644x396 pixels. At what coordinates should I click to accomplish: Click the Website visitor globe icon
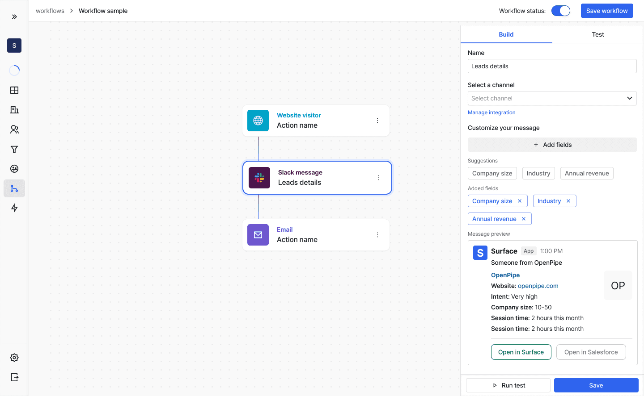[258, 121]
